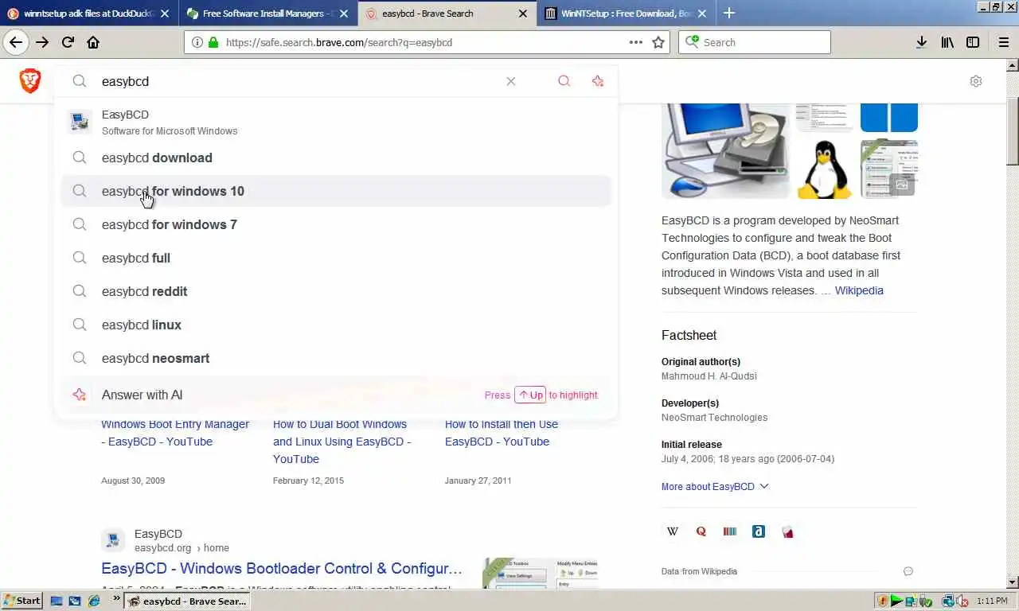Click the Linux penguin thumbnail image
The height and width of the screenshot is (611, 1019).
pyautogui.click(x=824, y=169)
